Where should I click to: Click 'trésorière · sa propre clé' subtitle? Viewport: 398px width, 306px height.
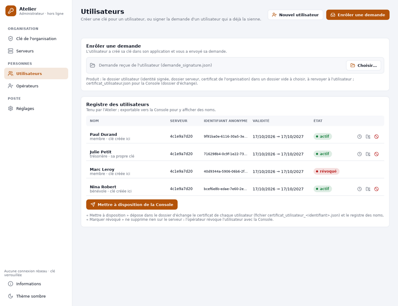112,156
